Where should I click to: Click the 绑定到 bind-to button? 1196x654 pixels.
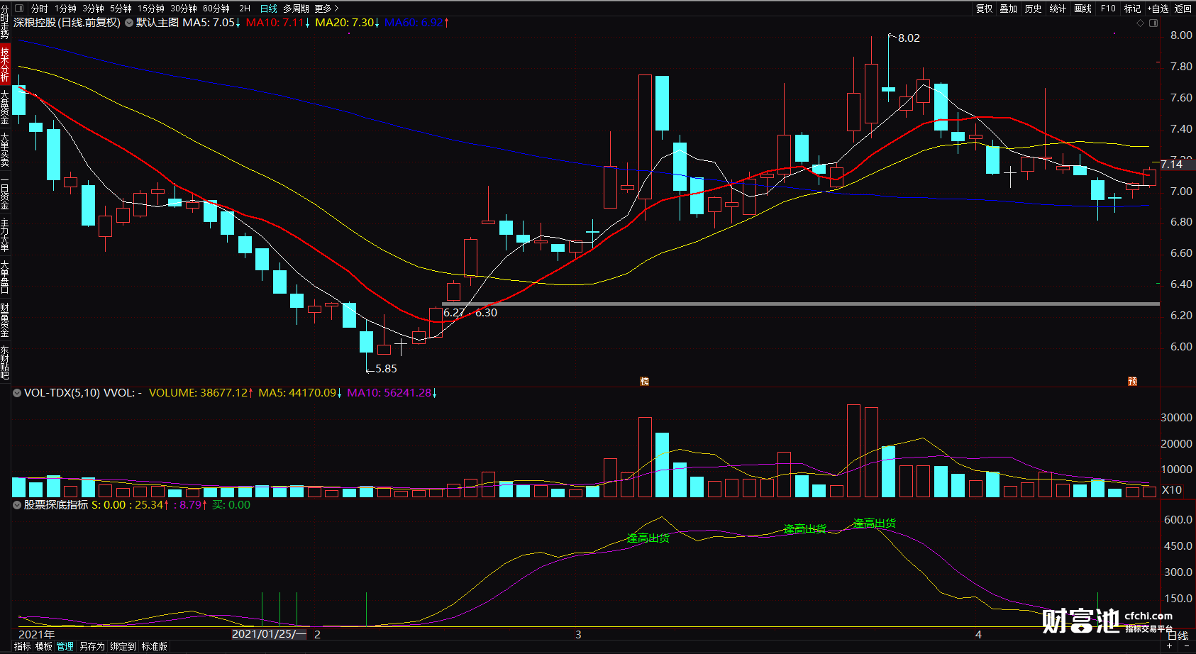pos(123,646)
